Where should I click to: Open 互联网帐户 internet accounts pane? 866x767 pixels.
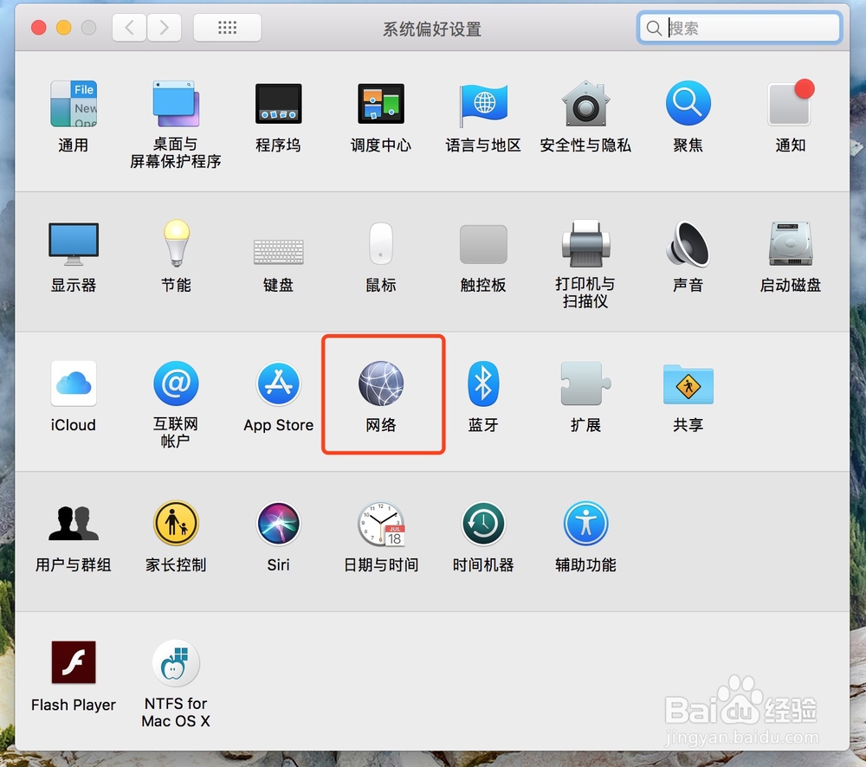pyautogui.click(x=176, y=383)
